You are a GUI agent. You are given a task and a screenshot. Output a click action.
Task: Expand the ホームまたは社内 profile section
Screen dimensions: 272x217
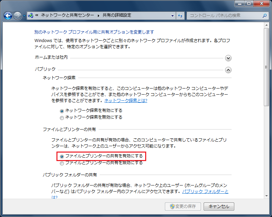click(228, 58)
